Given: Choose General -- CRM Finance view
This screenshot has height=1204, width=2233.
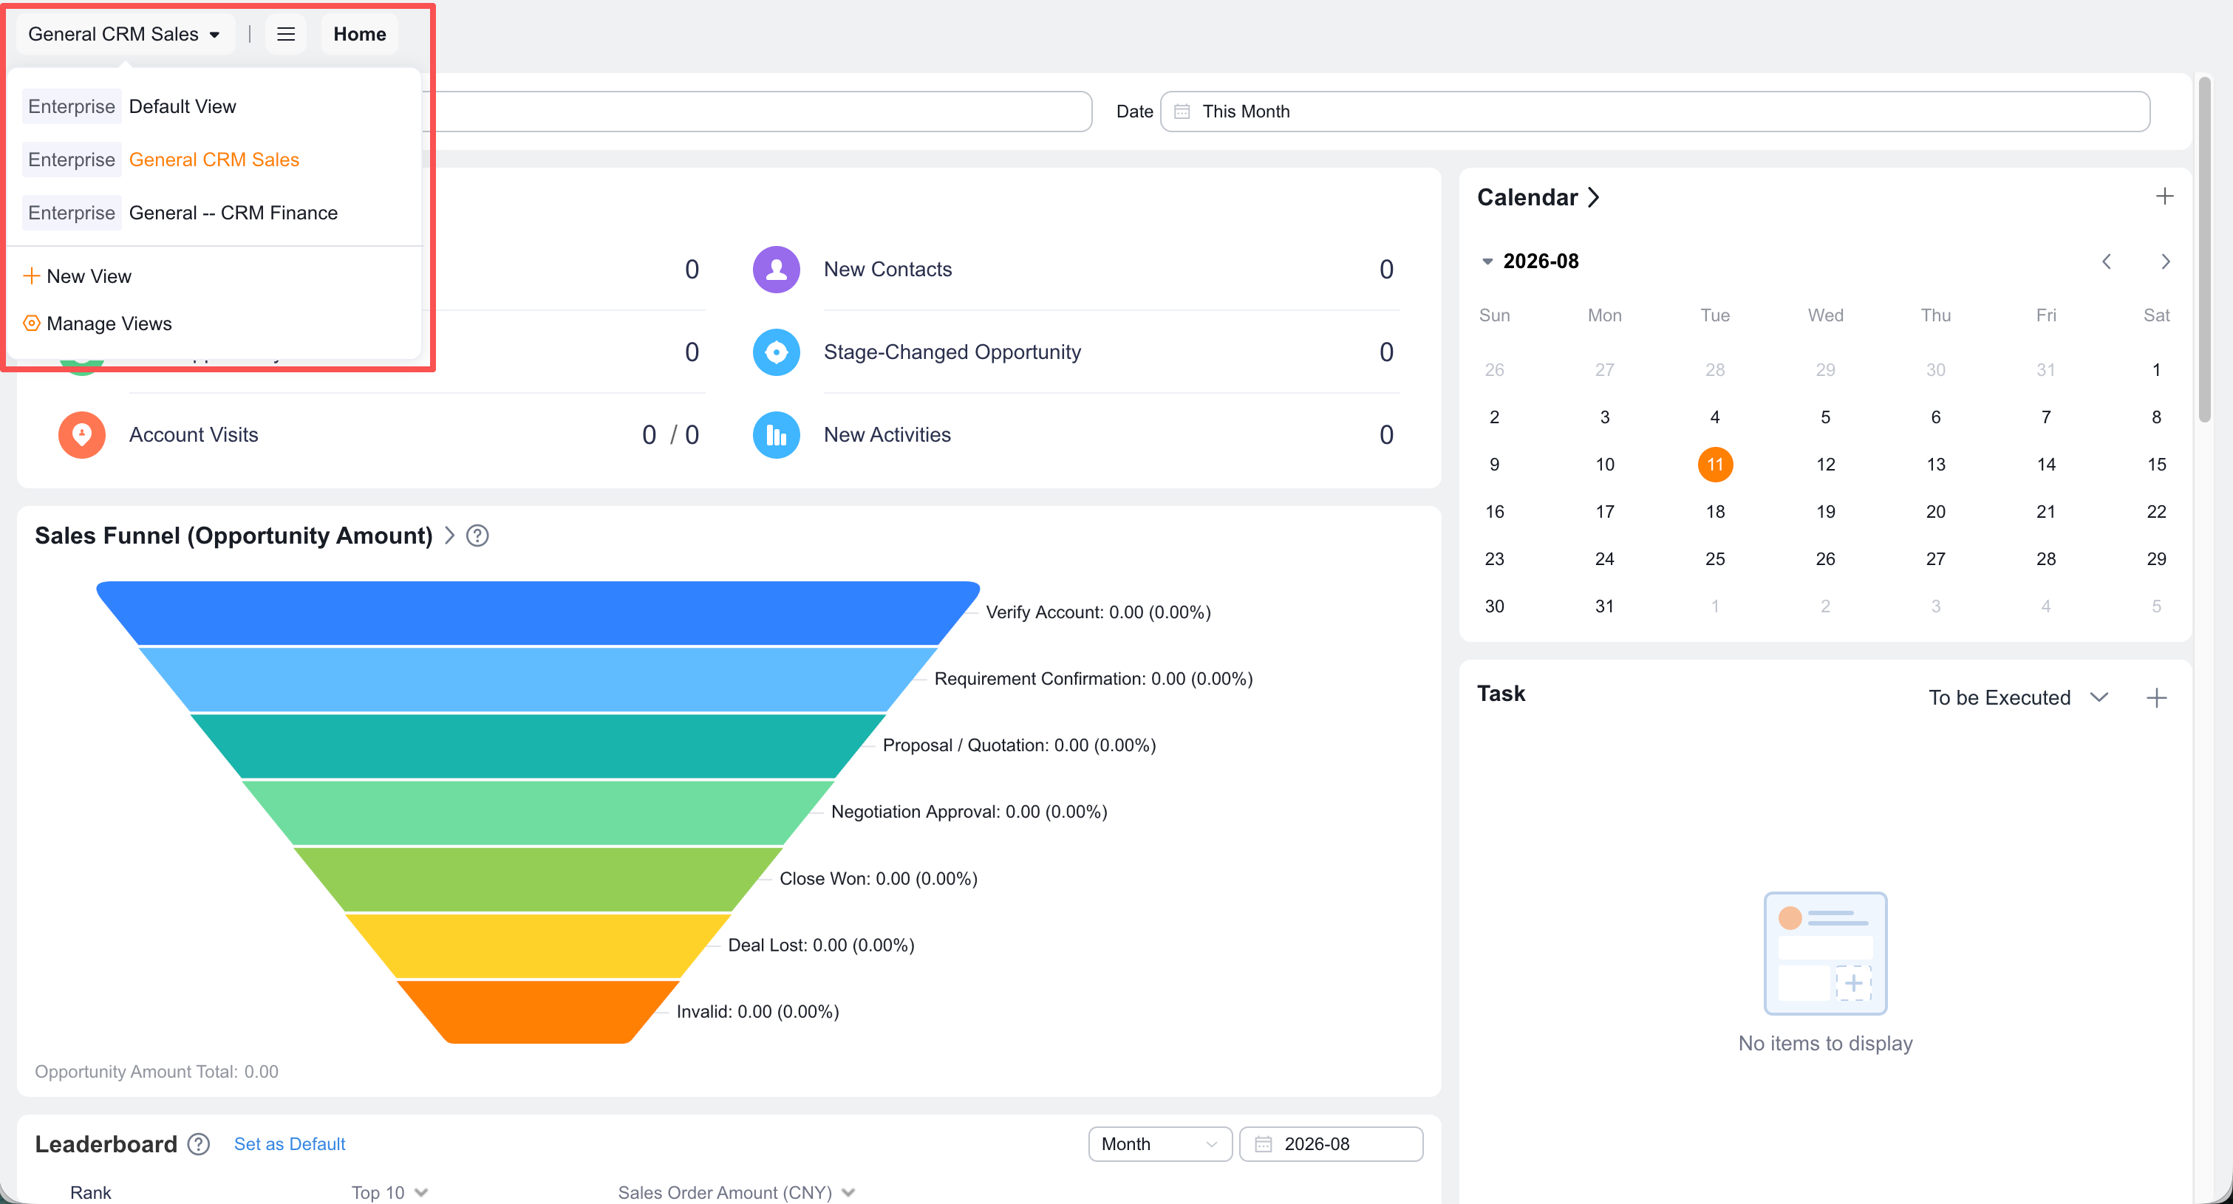Looking at the screenshot, I should point(215,213).
